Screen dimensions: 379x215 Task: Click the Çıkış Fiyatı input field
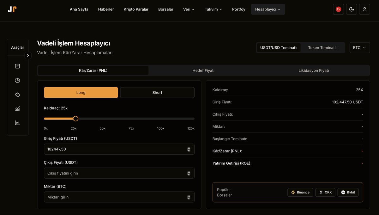(119, 173)
